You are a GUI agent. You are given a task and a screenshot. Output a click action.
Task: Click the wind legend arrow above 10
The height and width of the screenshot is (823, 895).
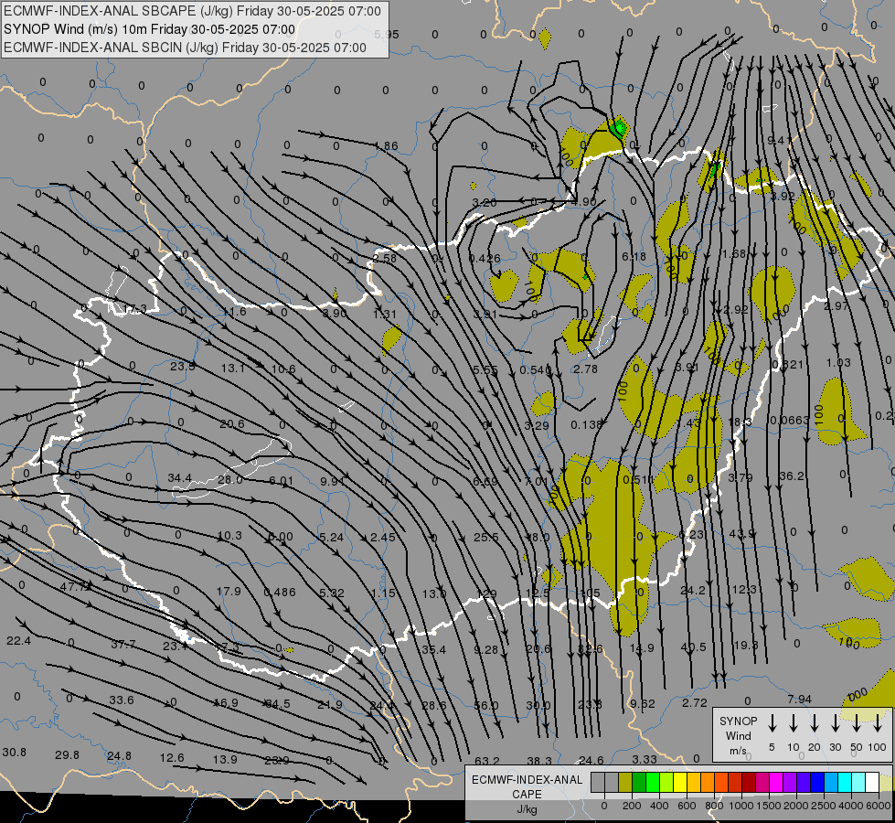pyautogui.click(x=794, y=723)
